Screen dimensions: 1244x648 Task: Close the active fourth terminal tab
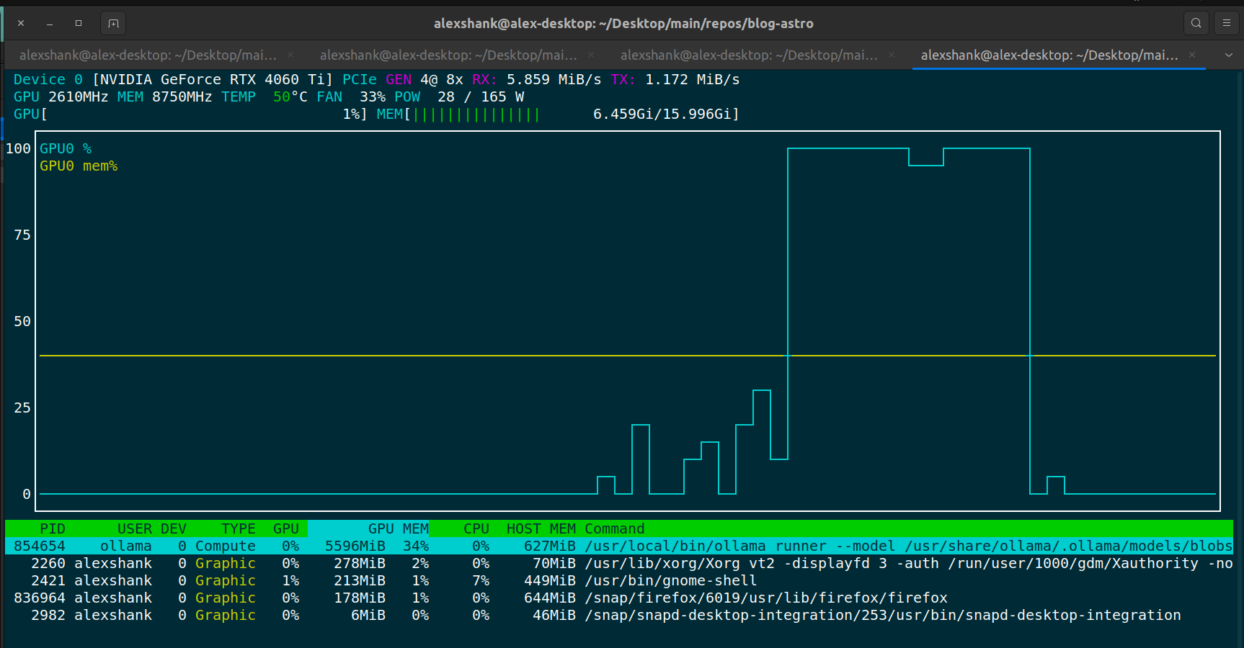pyautogui.click(x=1191, y=55)
